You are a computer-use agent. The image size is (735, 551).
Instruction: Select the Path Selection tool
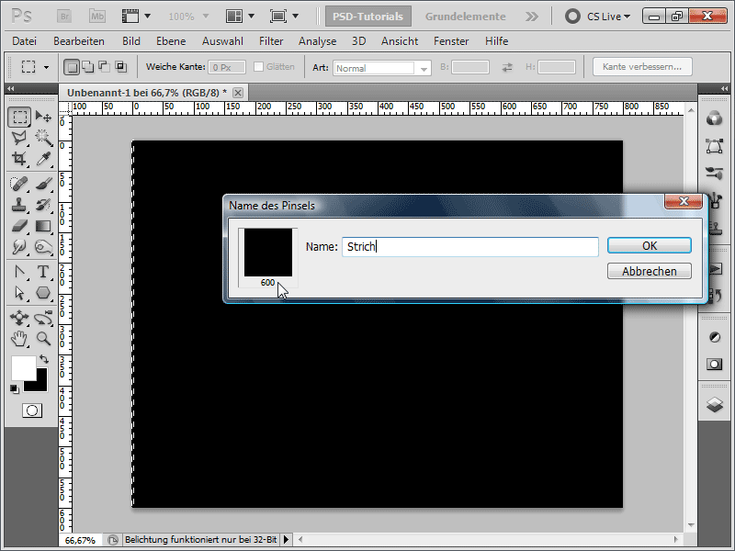coord(19,293)
